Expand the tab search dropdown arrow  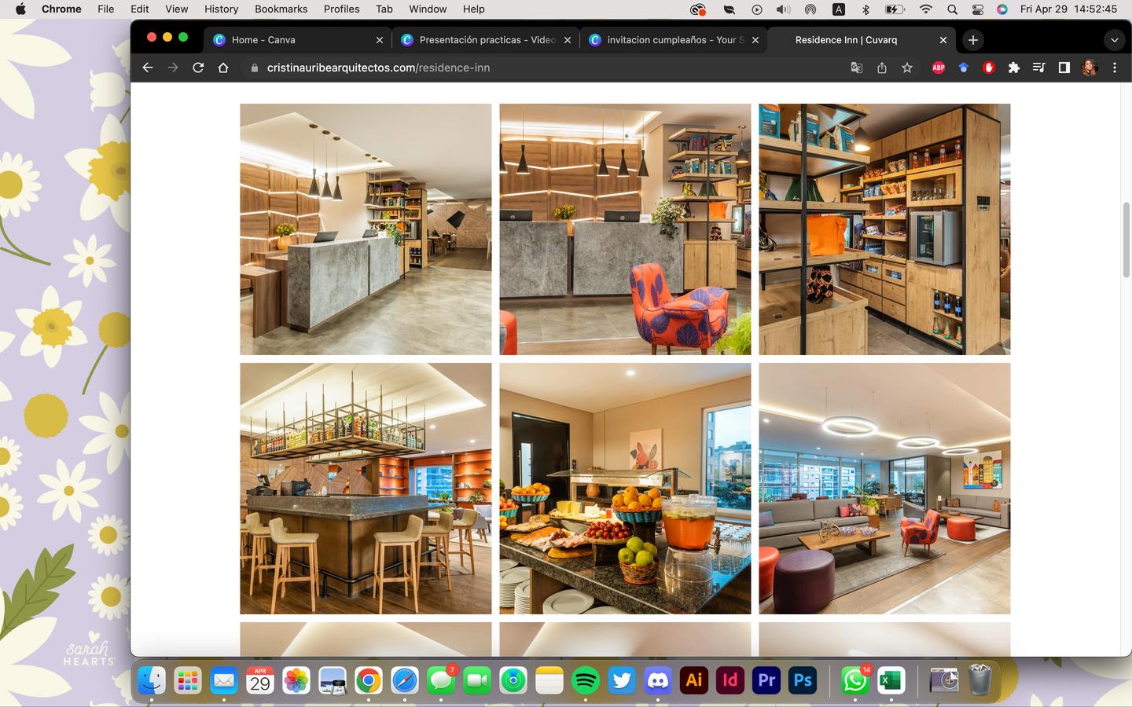tap(1114, 40)
